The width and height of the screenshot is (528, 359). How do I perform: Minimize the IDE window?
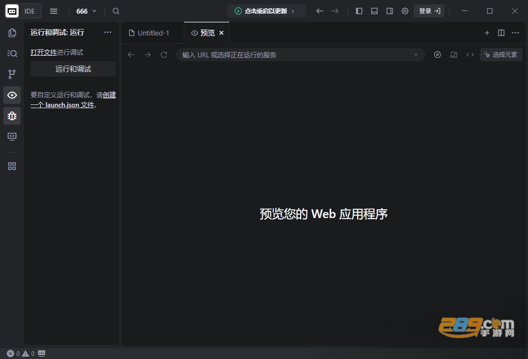point(465,11)
